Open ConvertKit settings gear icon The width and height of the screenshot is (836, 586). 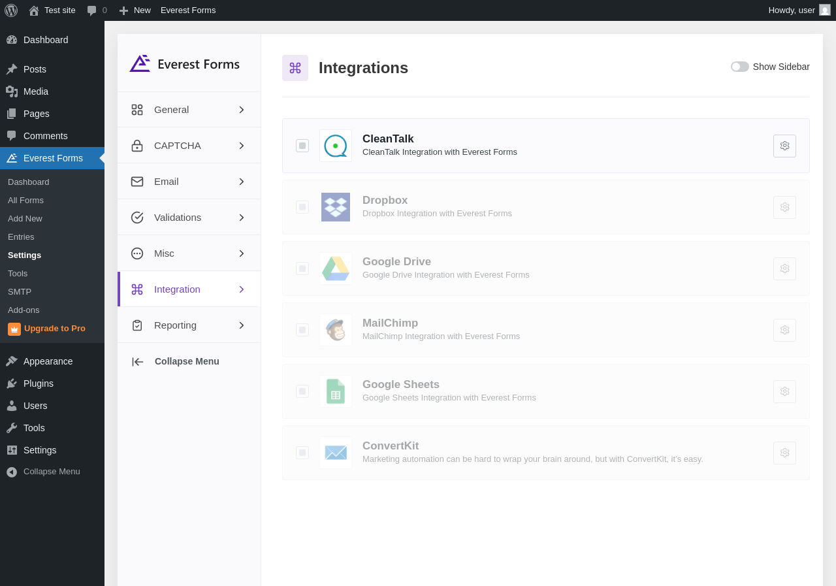[x=784, y=453]
